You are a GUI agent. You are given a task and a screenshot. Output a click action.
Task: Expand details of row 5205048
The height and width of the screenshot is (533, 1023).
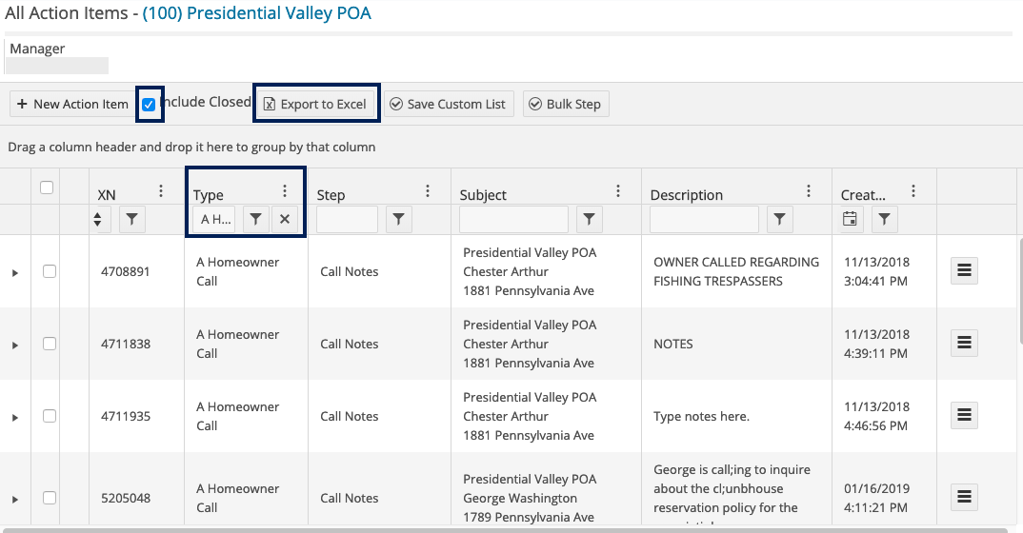click(x=14, y=499)
